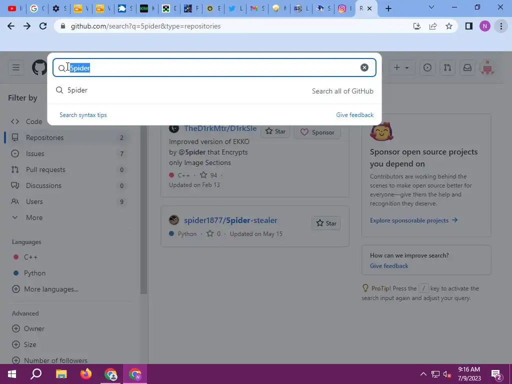
Task: Go forward in browser history
Action: (x=27, y=26)
